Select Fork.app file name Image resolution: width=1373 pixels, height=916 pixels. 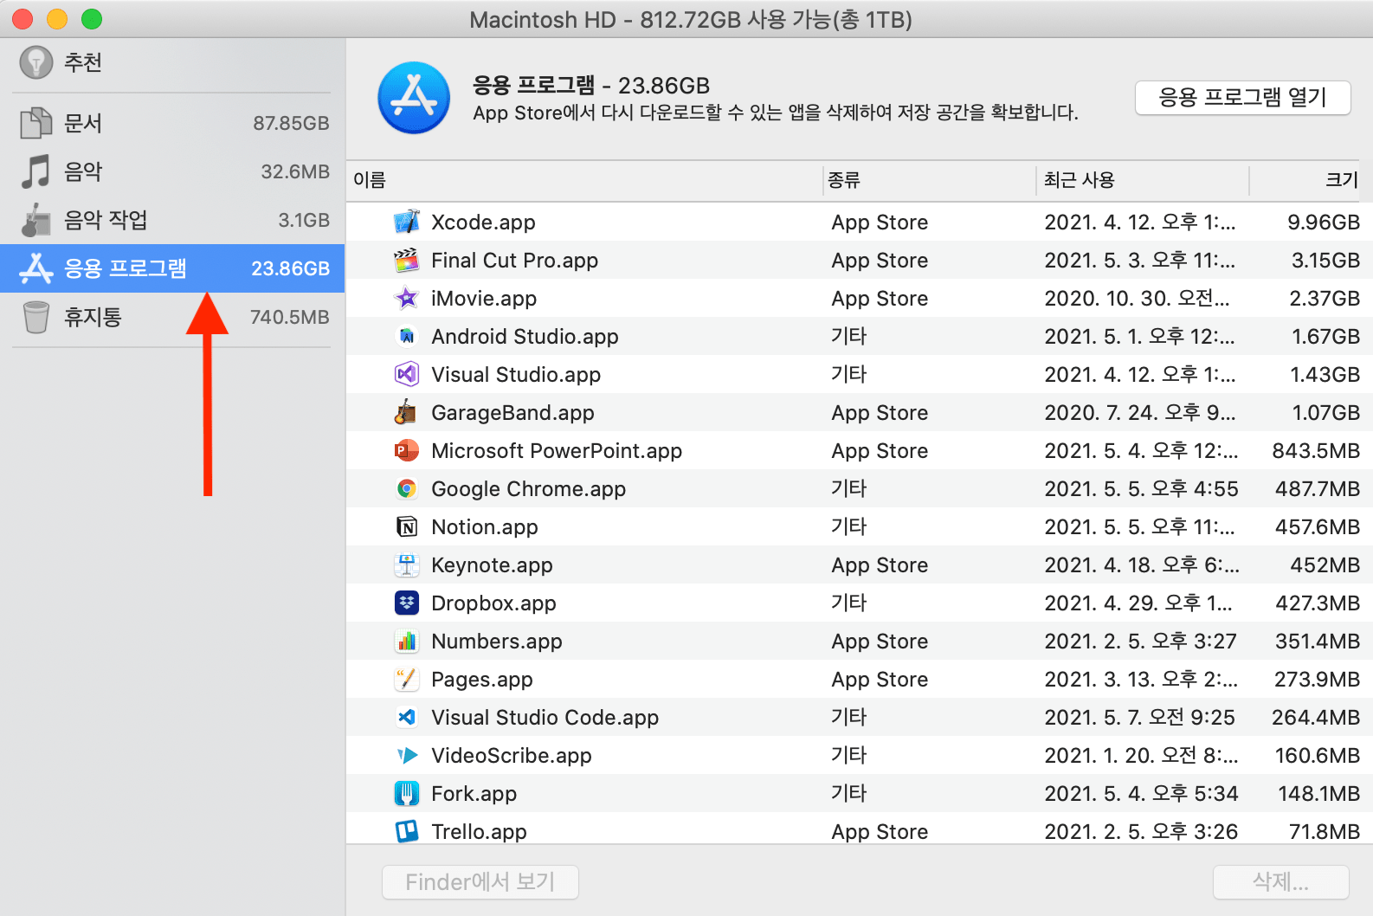pyautogui.click(x=474, y=794)
